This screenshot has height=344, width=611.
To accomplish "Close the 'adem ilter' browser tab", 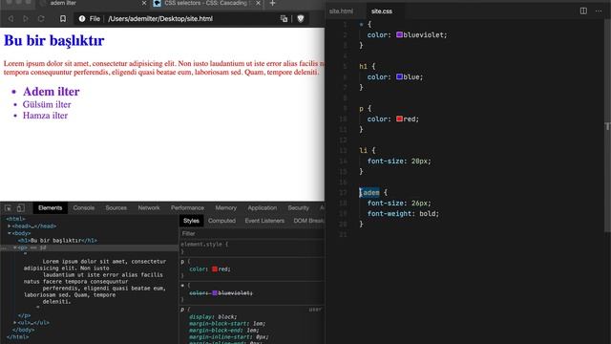I will pyautogui.click(x=144, y=3).
